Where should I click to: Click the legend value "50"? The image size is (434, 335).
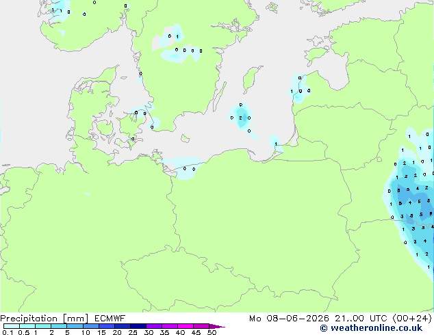point(212,332)
